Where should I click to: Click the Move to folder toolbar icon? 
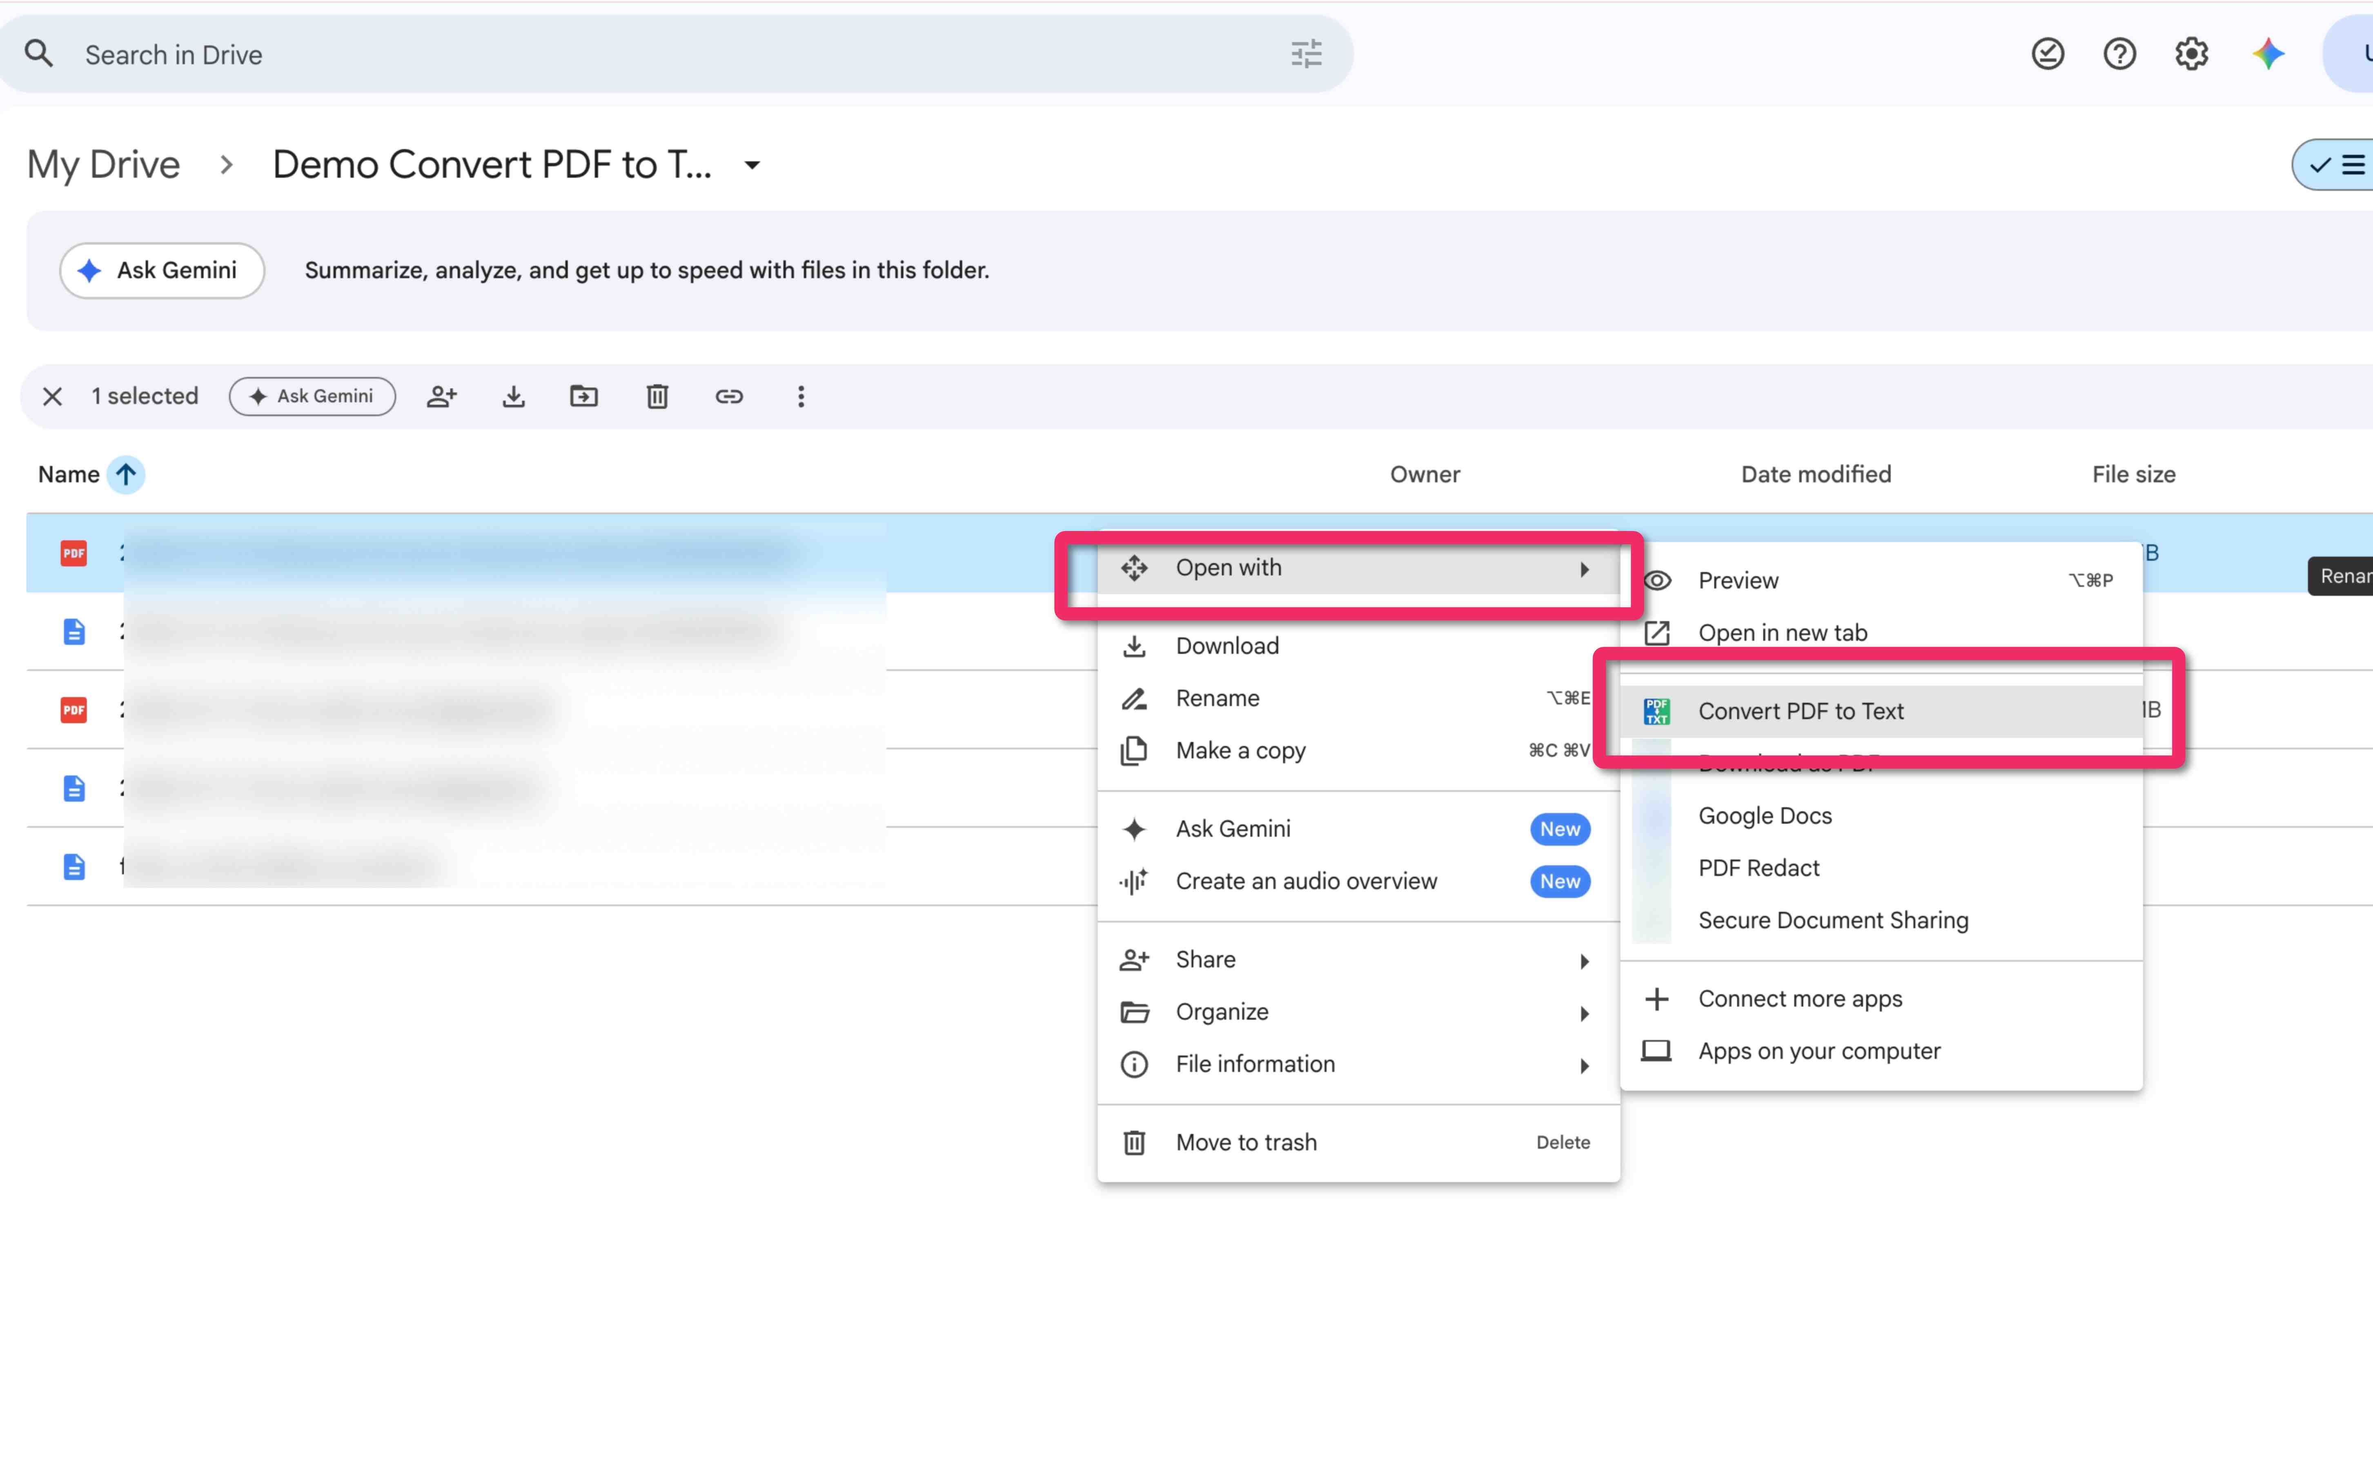click(584, 396)
